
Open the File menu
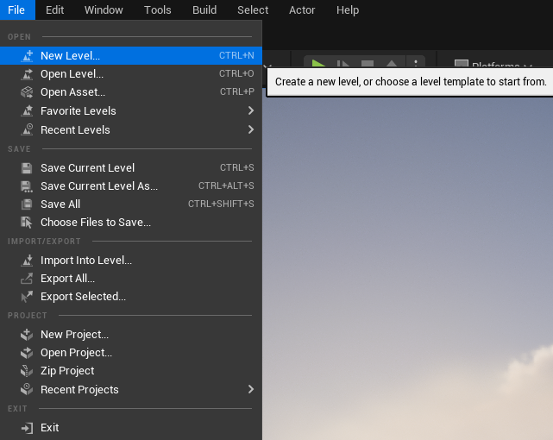16,9
